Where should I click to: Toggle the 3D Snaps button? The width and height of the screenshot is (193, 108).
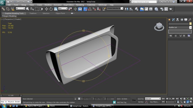(x=85, y=9)
